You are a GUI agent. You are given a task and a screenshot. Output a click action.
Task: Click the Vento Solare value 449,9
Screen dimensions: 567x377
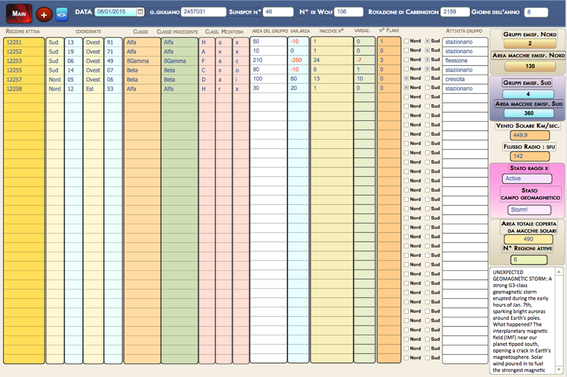(525, 135)
